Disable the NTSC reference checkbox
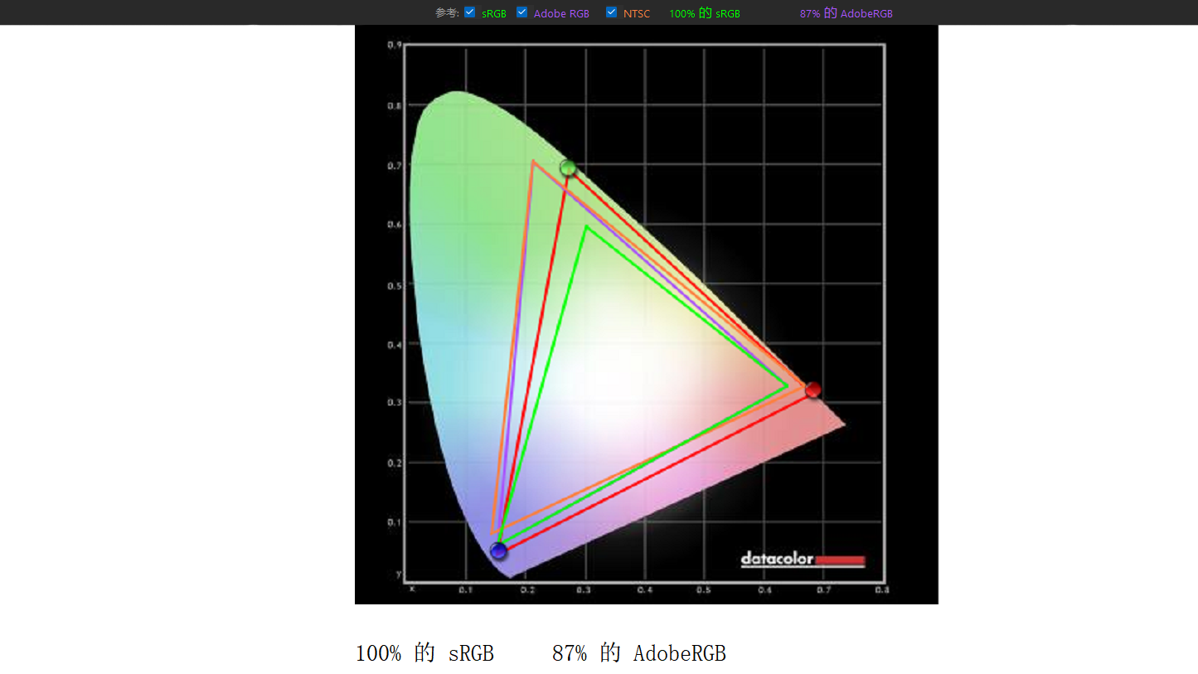The height and width of the screenshot is (674, 1198). tap(612, 12)
